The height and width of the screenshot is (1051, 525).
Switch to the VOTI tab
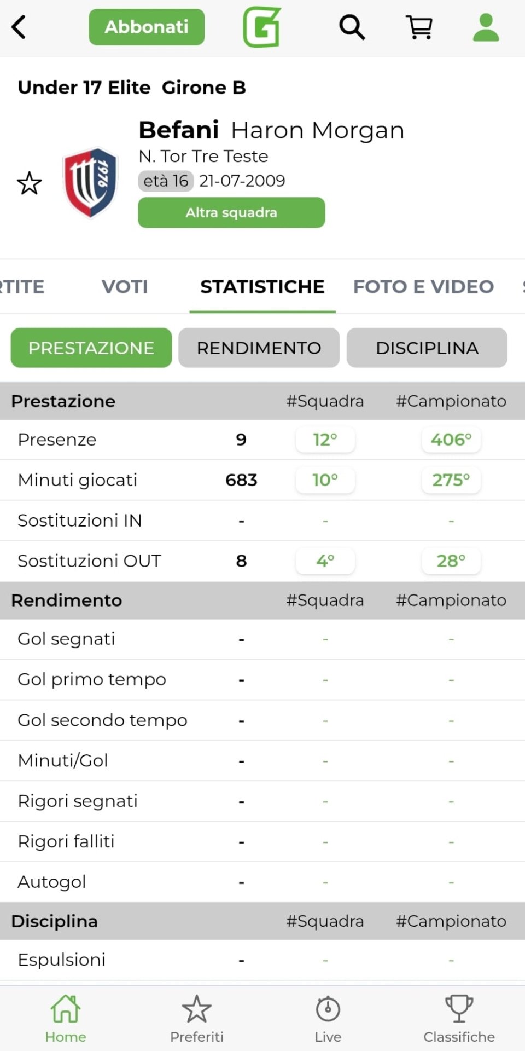(x=125, y=287)
